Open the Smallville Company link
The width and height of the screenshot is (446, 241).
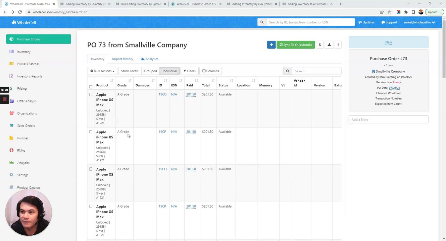click(x=390, y=71)
